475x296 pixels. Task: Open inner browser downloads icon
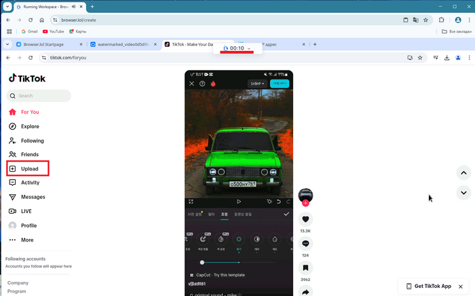[446, 58]
